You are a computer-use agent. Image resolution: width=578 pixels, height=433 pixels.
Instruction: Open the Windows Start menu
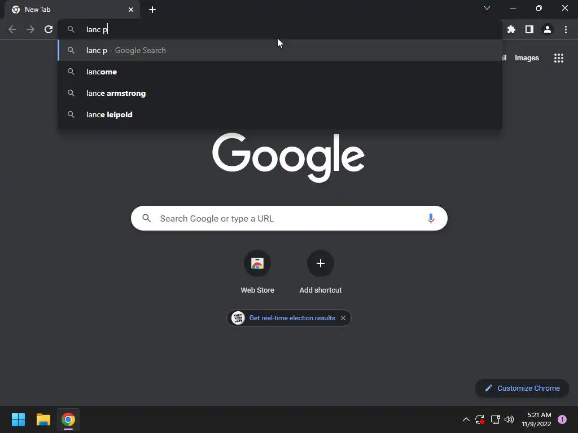point(18,419)
